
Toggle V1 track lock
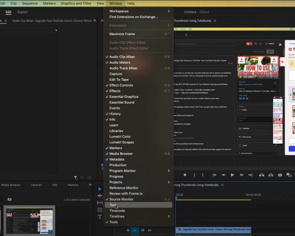(x=128, y=230)
